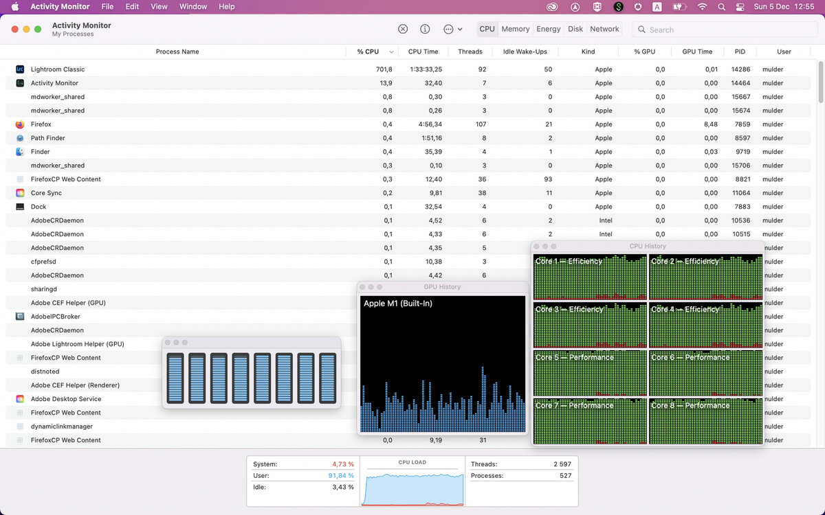Click the AdobeIPCBroker process icon
This screenshot has height=515, width=825.
tap(20, 317)
